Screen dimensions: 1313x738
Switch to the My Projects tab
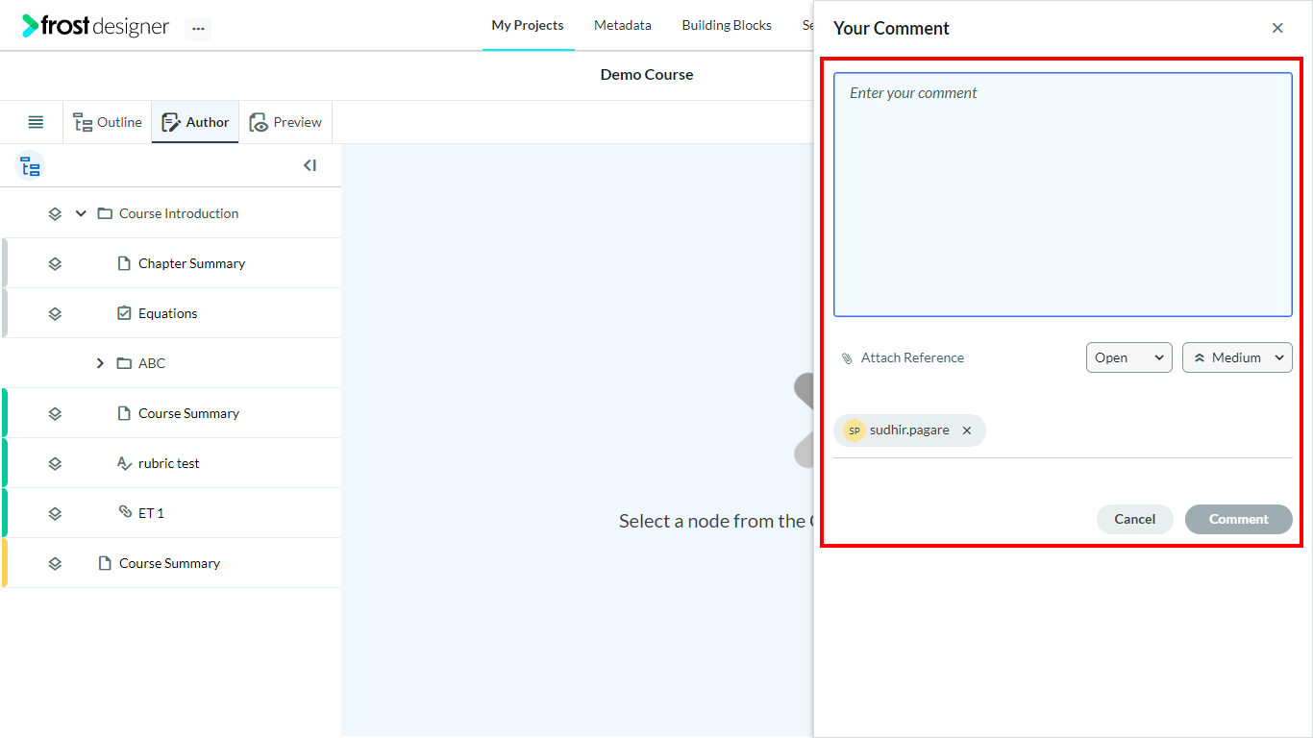coord(528,26)
